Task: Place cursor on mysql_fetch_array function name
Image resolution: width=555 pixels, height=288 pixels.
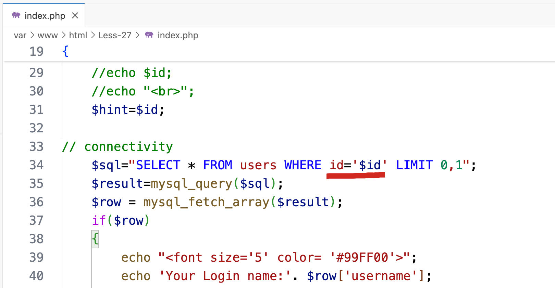Action: (x=206, y=202)
